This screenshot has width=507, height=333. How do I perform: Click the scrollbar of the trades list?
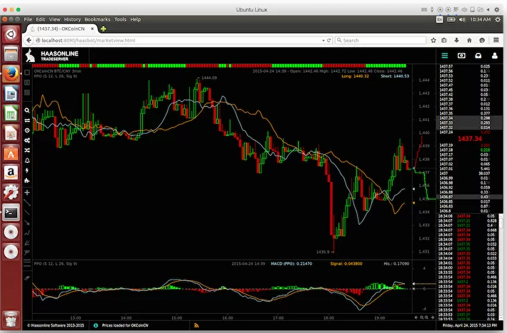(x=501, y=223)
